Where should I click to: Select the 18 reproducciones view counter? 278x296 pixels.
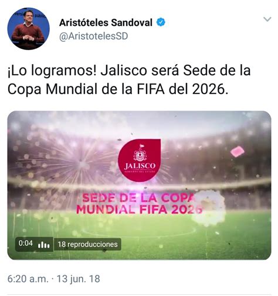87,244
